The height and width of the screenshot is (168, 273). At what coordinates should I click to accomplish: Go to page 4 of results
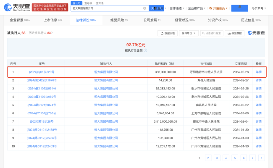point(225,158)
